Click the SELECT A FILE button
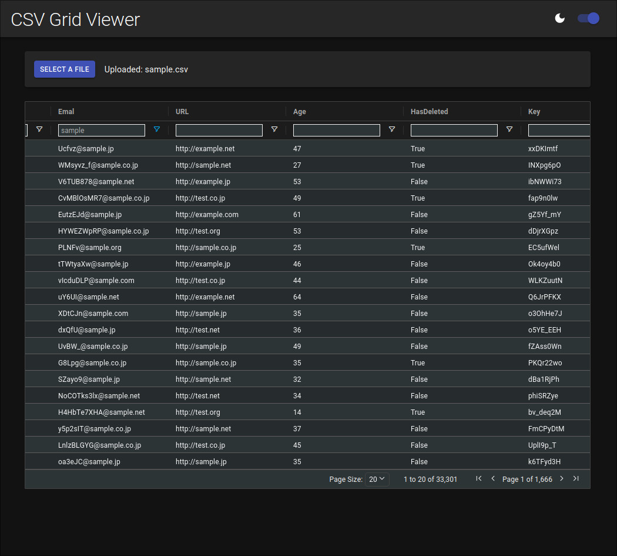617x556 pixels. coord(65,69)
